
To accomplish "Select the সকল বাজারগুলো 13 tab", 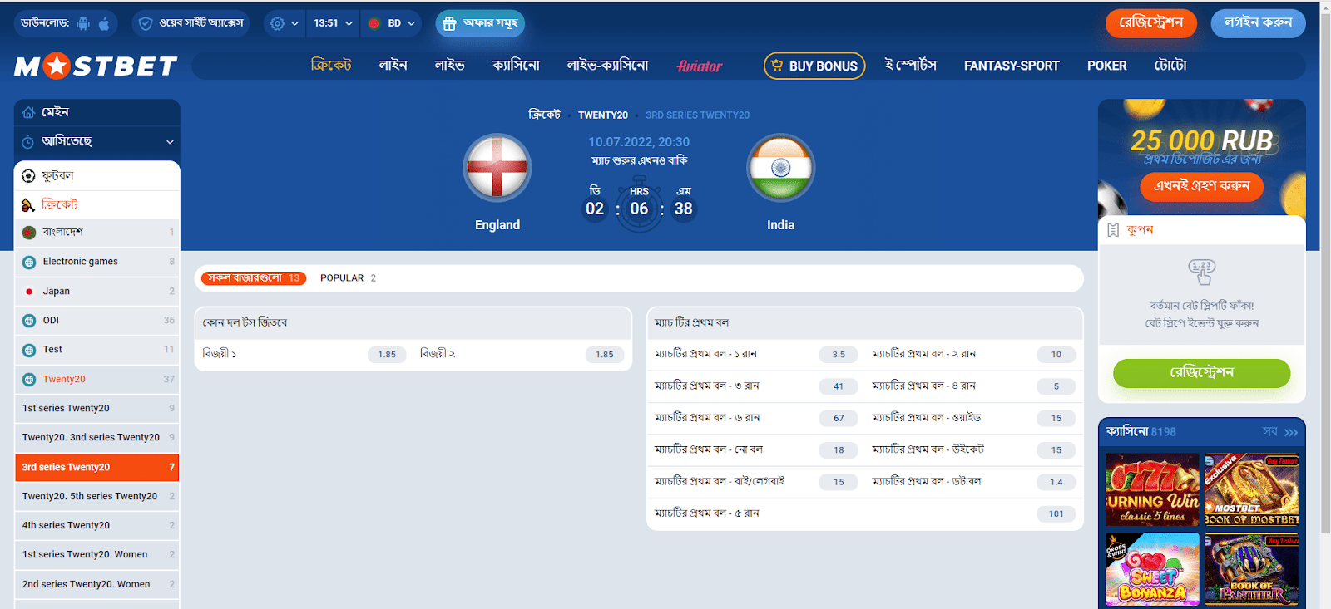I will tap(254, 278).
